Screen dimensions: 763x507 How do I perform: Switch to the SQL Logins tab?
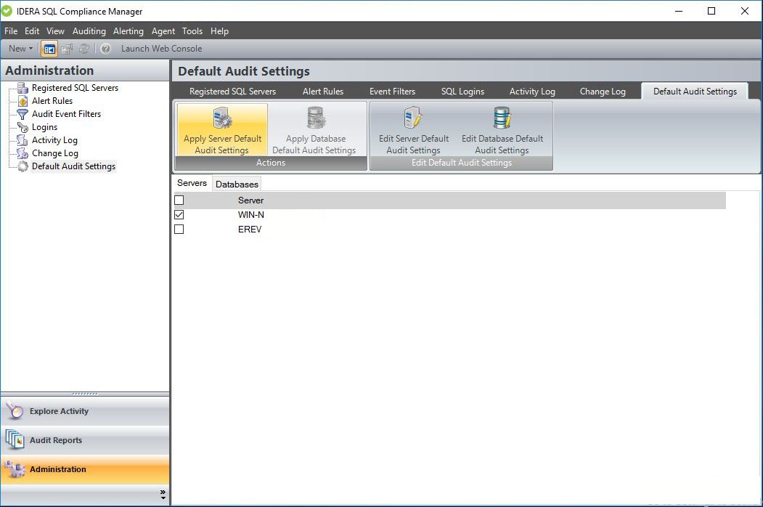462,92
